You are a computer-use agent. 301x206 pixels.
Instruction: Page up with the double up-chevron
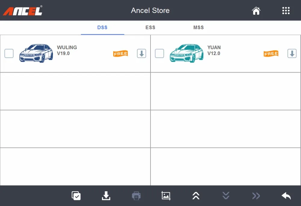click(196, 196)
